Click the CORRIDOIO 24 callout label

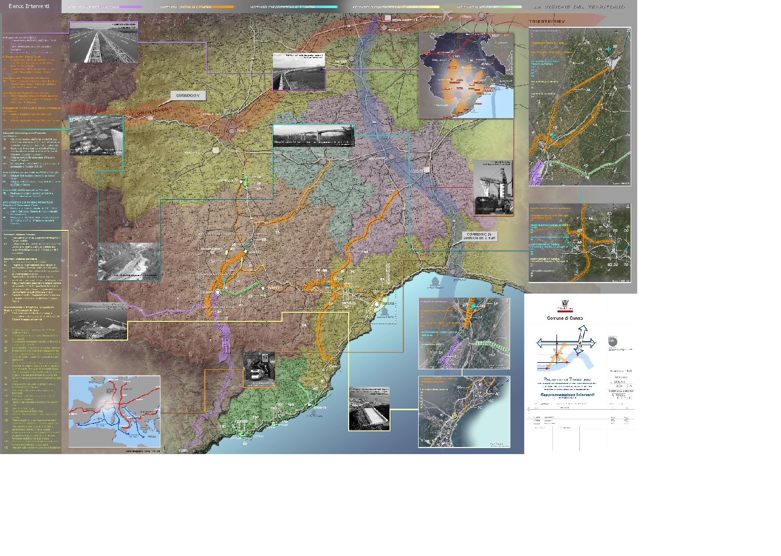click(480, 236)
